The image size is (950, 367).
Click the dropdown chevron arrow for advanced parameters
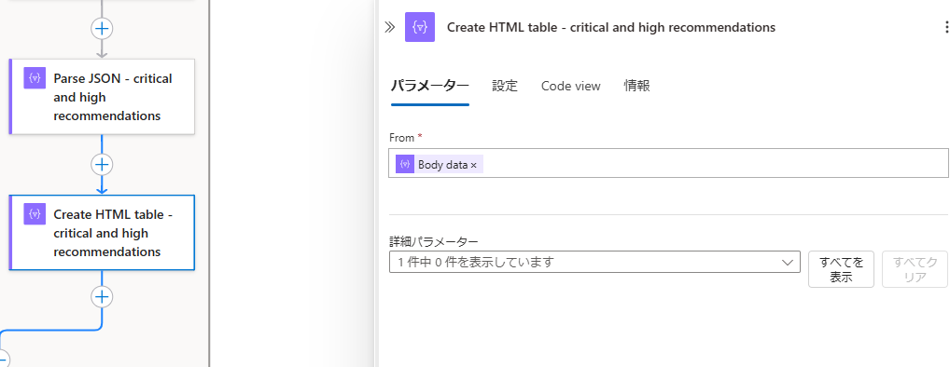coord(788,263)
